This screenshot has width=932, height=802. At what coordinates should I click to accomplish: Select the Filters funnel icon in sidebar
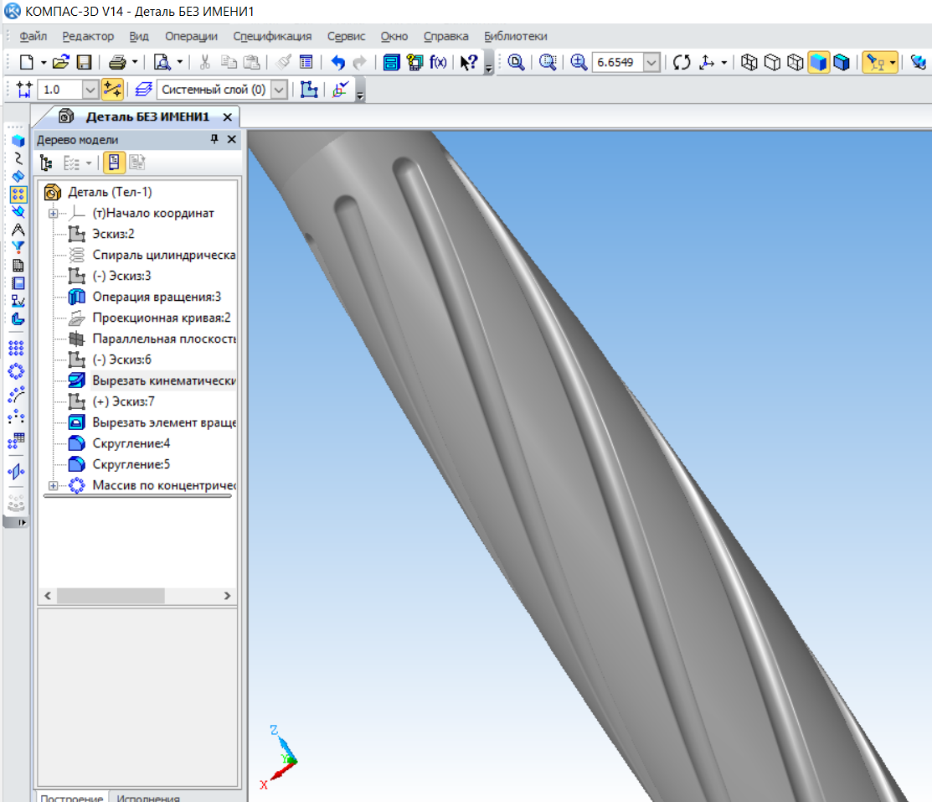(x=18, y=247)
